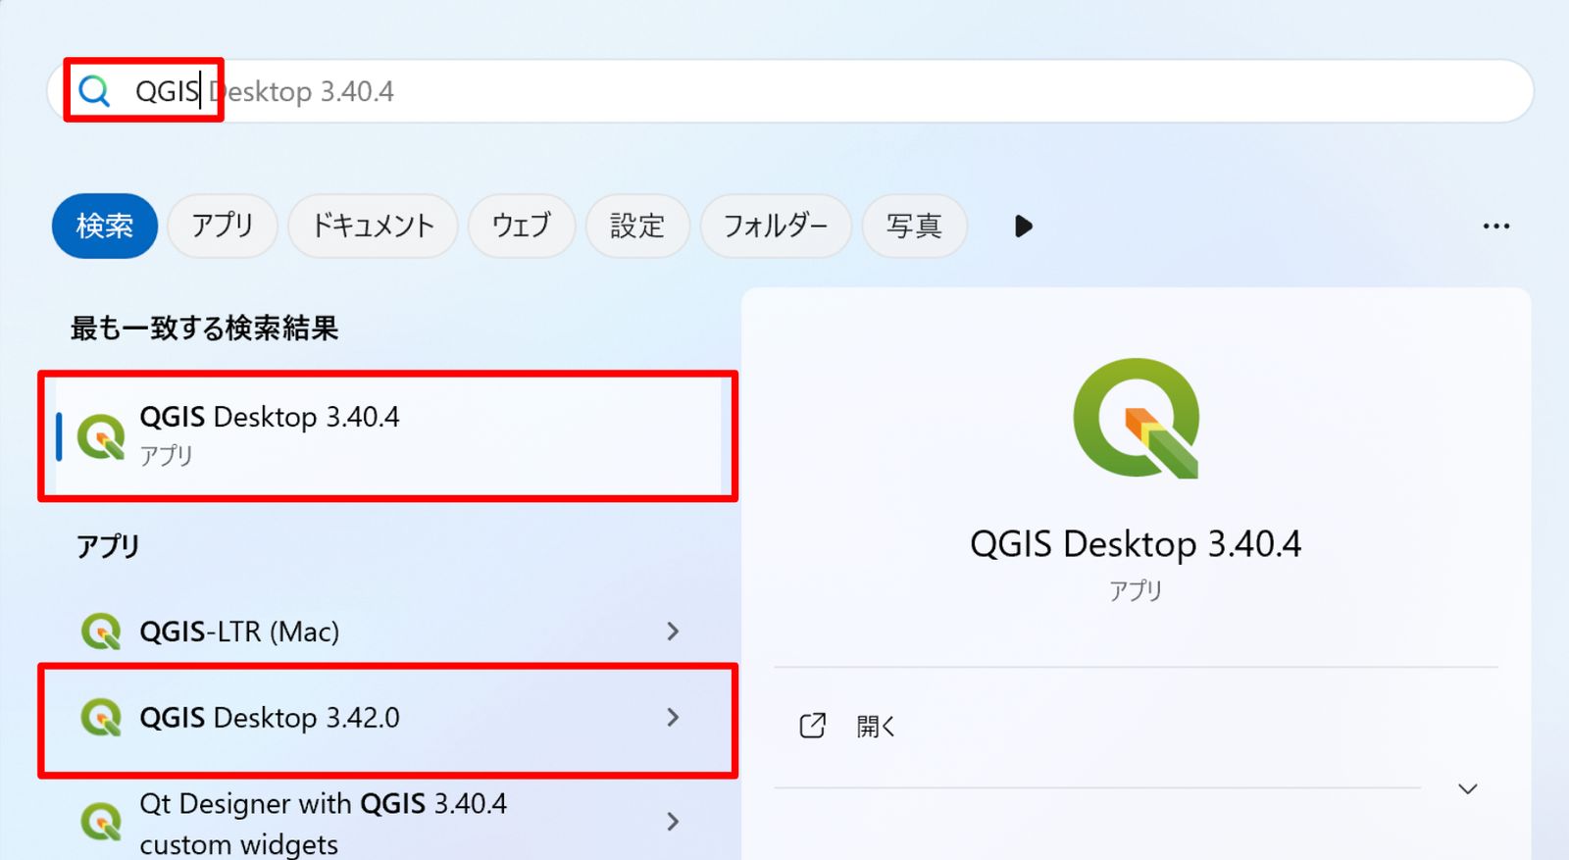Click QGIS Desktop 3.40.4 title in preview pane
Viewport: 1569px width, 860px height.
point(1136,544)
